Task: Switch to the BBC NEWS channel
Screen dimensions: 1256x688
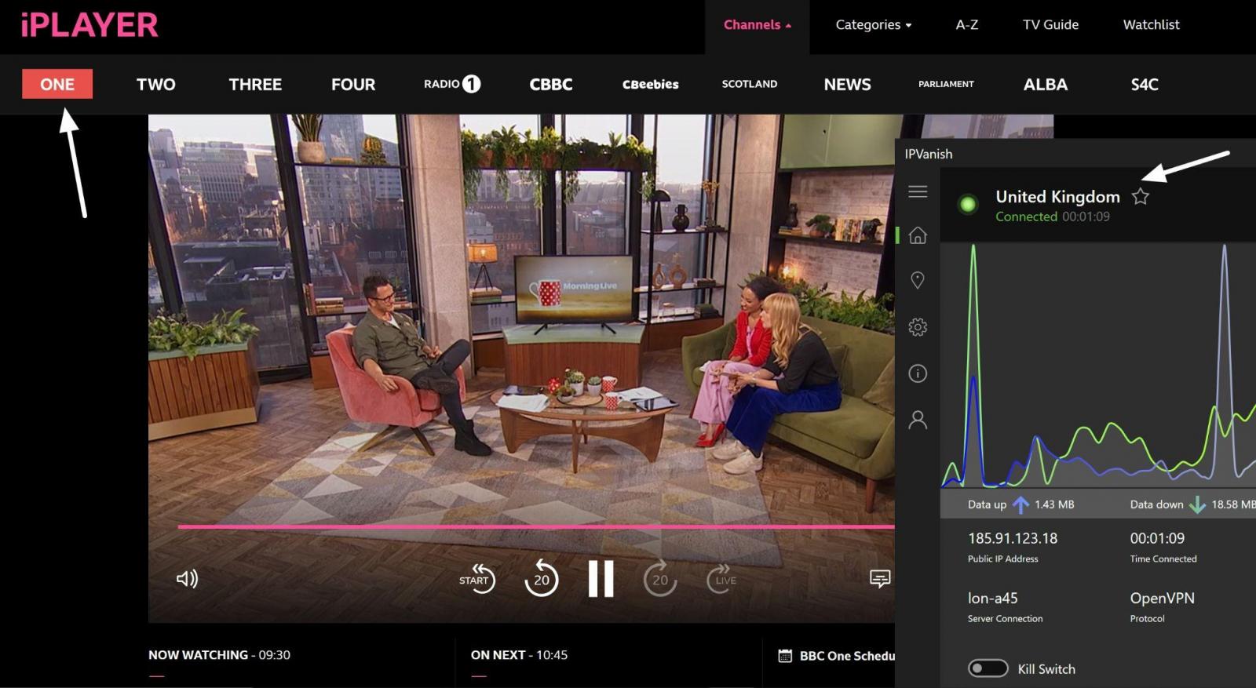Action: tap(847, 85)
